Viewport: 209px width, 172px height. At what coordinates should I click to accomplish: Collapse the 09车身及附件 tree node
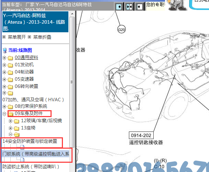[x=4, y=114]
